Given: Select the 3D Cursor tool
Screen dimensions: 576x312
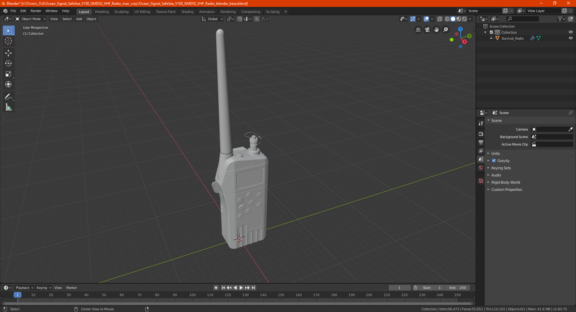Looking at the screenshot, I should coord(8,41).
